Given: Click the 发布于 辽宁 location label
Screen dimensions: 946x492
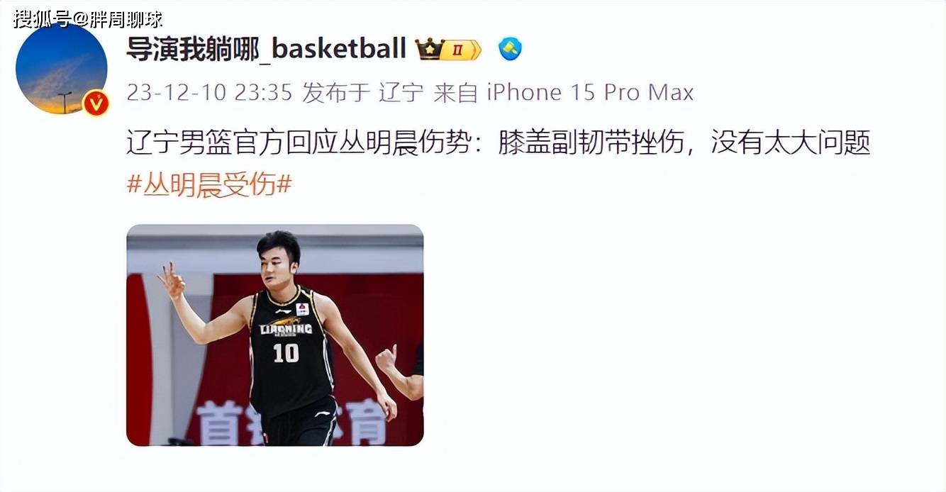Looking at the screenshot, I should point(362,92).
